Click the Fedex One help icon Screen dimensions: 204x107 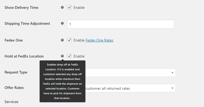click(62, 40)
